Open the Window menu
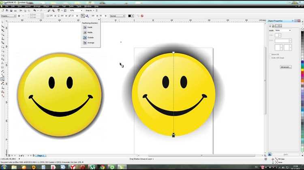Image resolution: width=304 pixels, height=170 pixels. coord(88,6)
